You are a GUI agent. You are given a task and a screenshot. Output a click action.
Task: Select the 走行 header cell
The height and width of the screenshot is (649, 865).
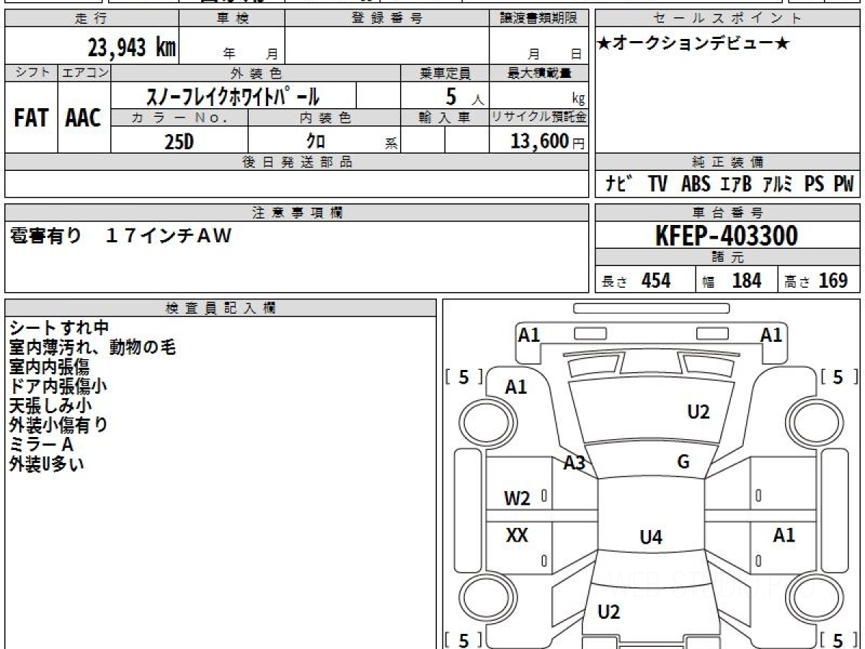92,19
